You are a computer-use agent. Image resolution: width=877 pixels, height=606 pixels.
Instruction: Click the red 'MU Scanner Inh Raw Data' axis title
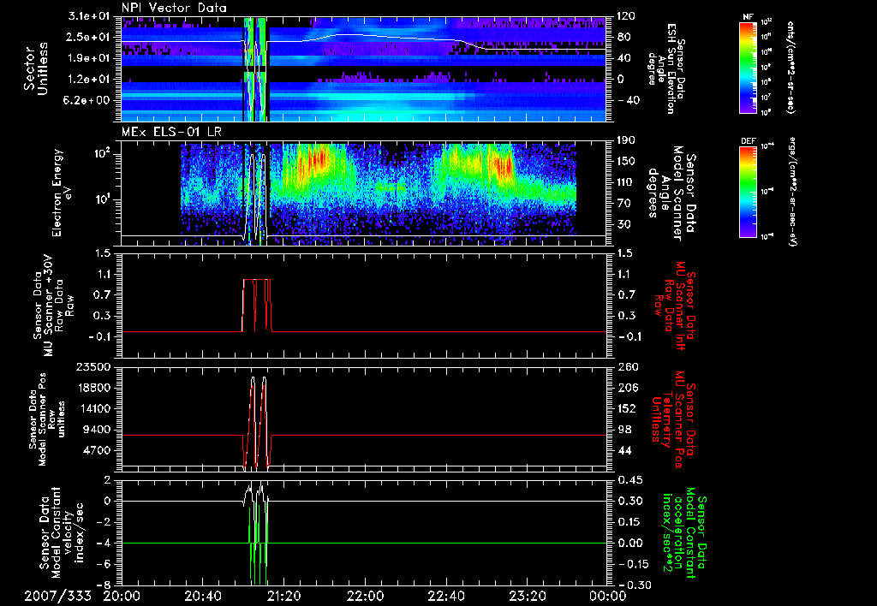pos(674,306)
